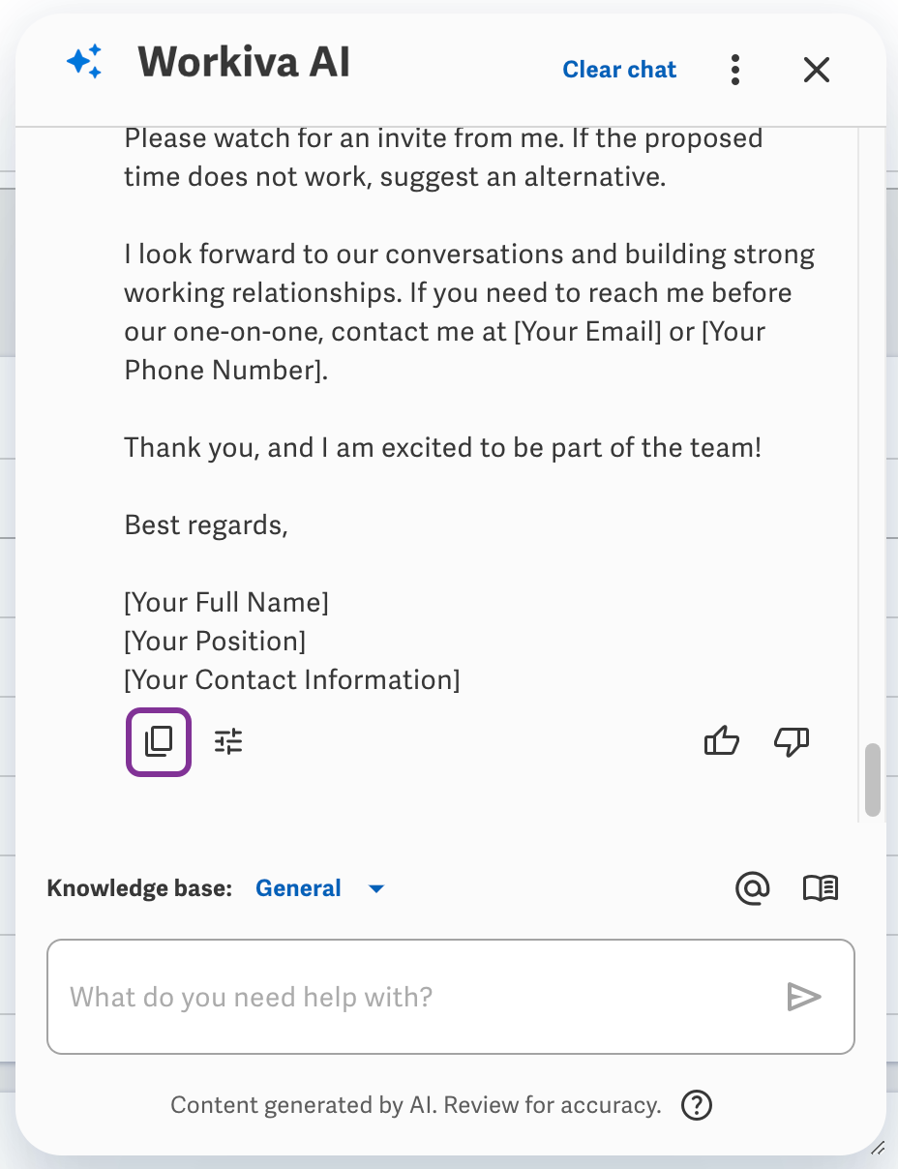Image resolution: width=898 pixels, height=1169 pixels.
Task: Click the send message arrow
Action: click(x=804, y=997)
